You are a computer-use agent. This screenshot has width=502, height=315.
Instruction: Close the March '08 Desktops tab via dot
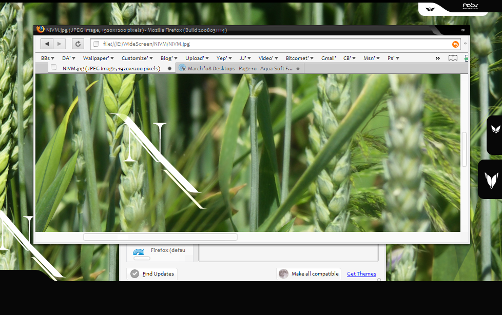(x=298, y=69)
